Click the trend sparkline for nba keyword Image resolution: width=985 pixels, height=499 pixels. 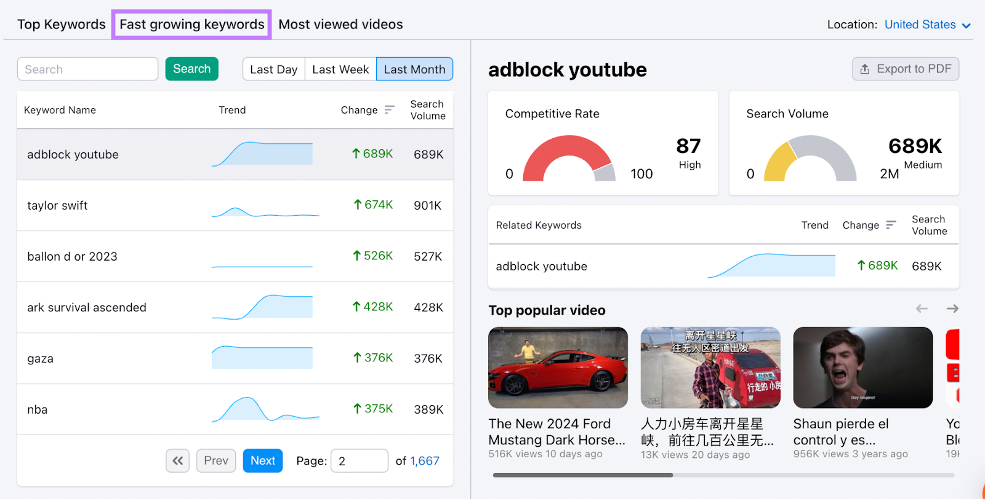265,409
